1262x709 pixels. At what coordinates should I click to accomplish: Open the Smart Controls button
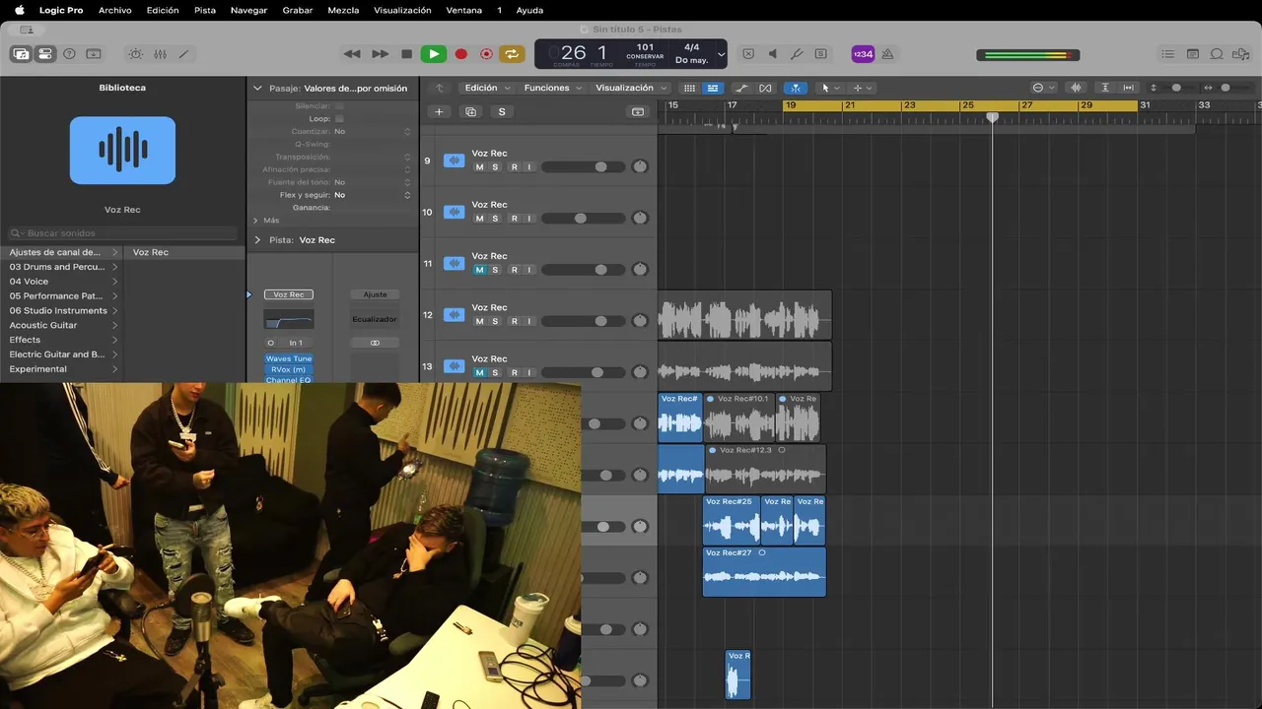(136, 54)
